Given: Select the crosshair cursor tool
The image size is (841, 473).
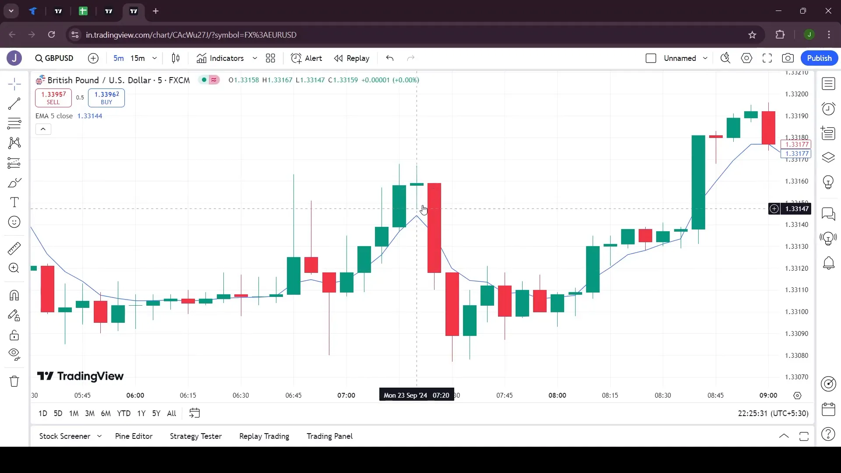Looking at the screenshot, I should click(14, 84).
